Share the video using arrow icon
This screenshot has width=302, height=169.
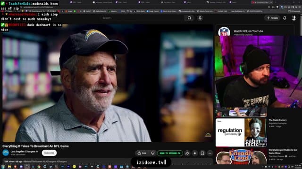pos(187,154)
